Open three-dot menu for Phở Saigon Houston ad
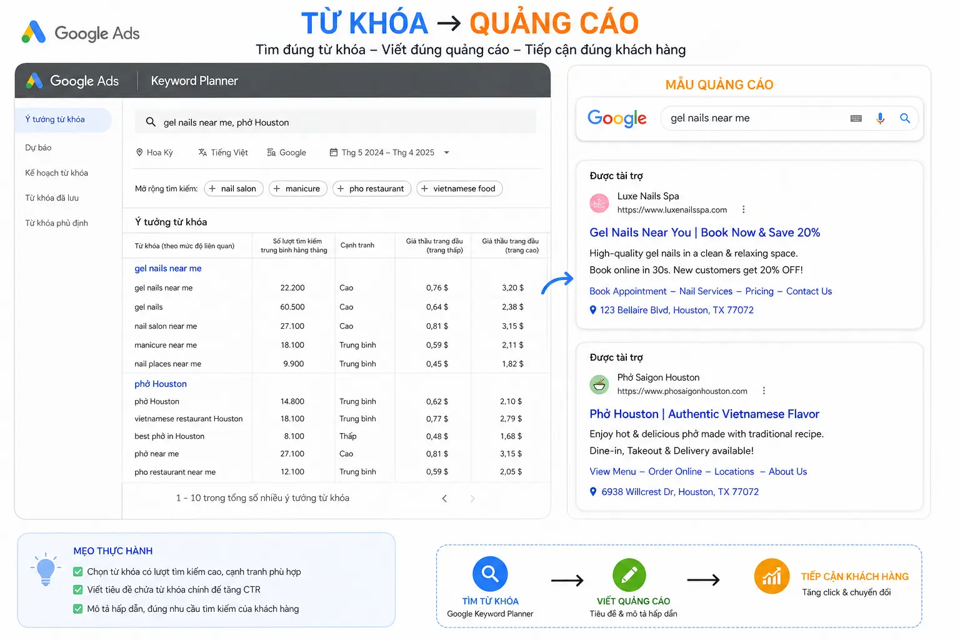 [764, 391]
